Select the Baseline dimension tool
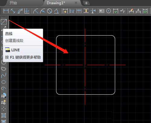Viewport: 151px width, 123px height. (72, 11)
